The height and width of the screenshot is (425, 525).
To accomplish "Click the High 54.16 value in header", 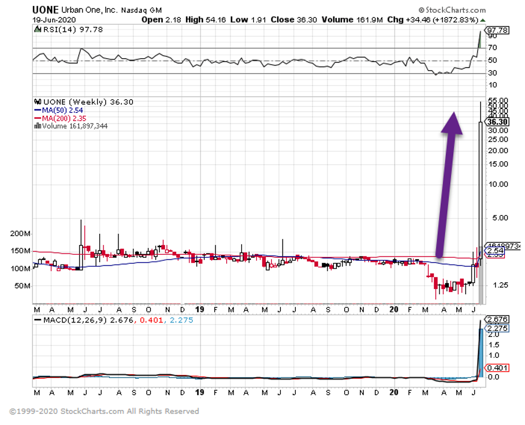I will [206, 20].
